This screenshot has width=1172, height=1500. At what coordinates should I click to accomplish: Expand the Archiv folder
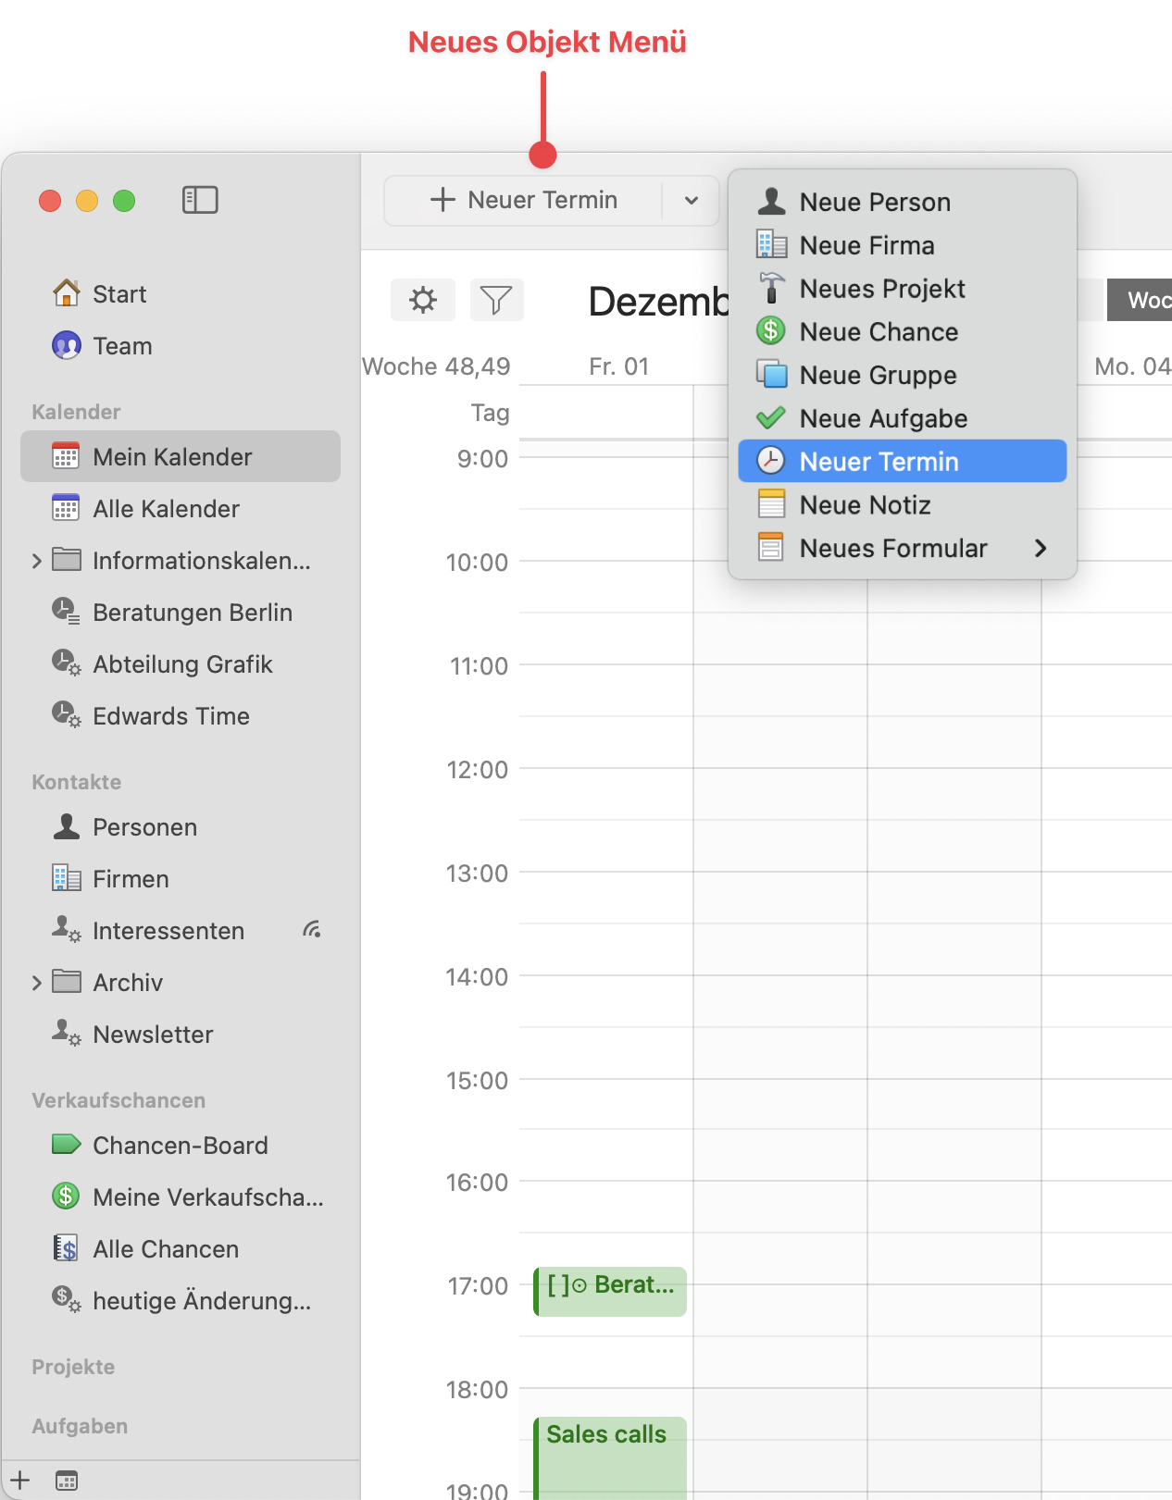pyautogui.click(x=37, y=983)
